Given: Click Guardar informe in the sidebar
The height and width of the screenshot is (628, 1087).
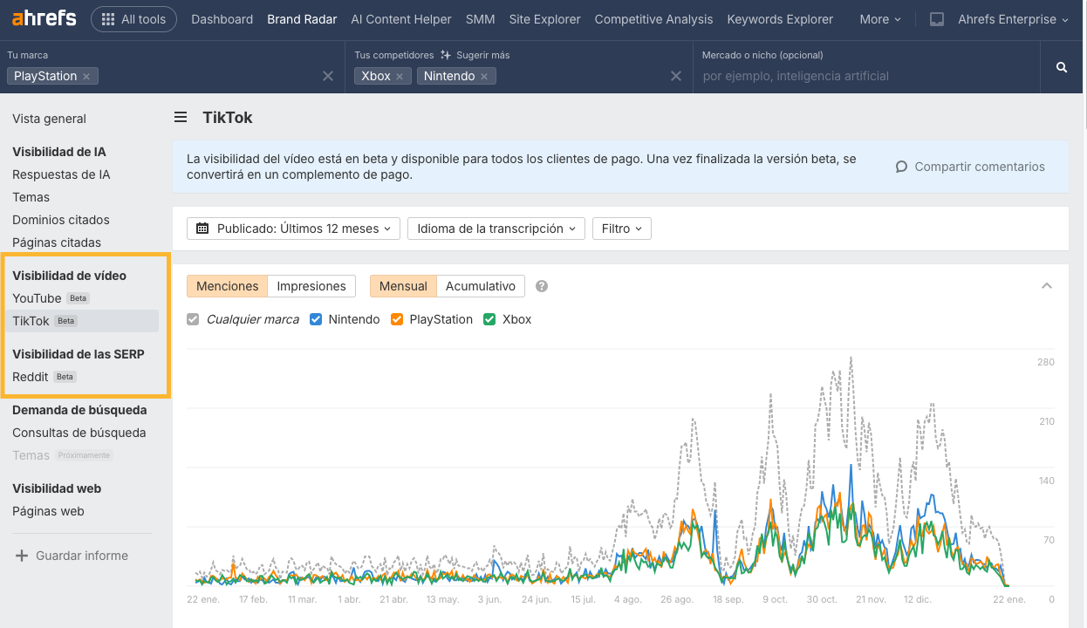Looking at the screenshot, I should click(x=81, y=556).
